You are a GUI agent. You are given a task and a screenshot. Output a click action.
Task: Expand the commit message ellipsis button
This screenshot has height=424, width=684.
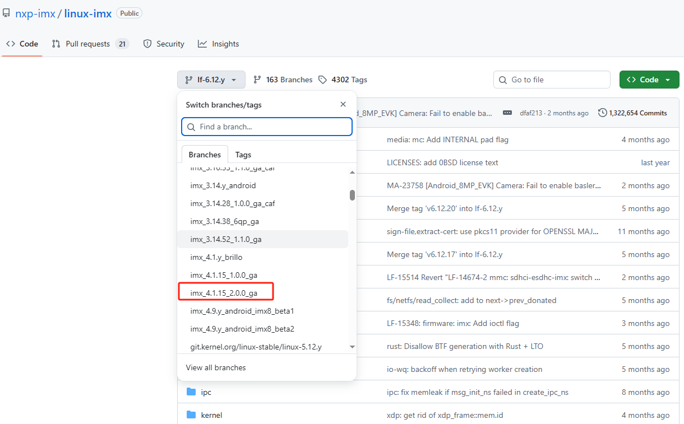tap(507, 113)
